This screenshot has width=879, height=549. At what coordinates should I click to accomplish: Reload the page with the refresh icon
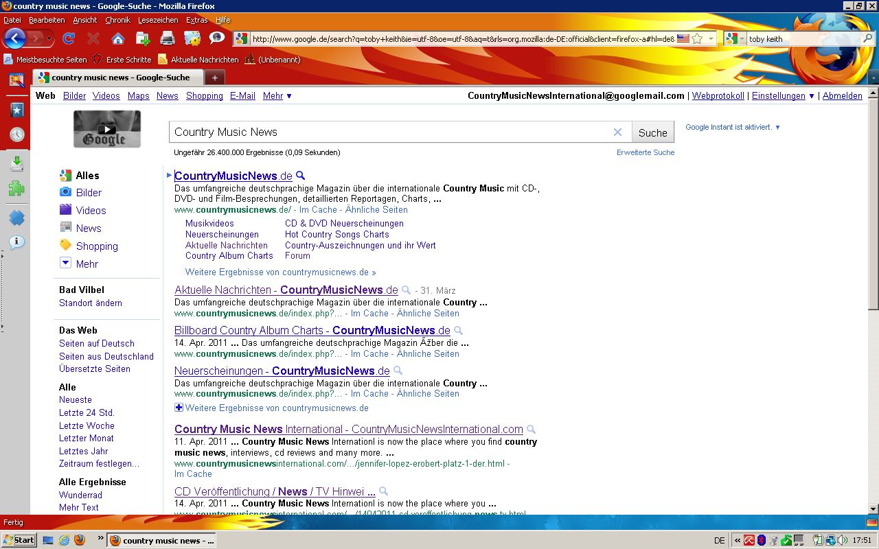68,38
